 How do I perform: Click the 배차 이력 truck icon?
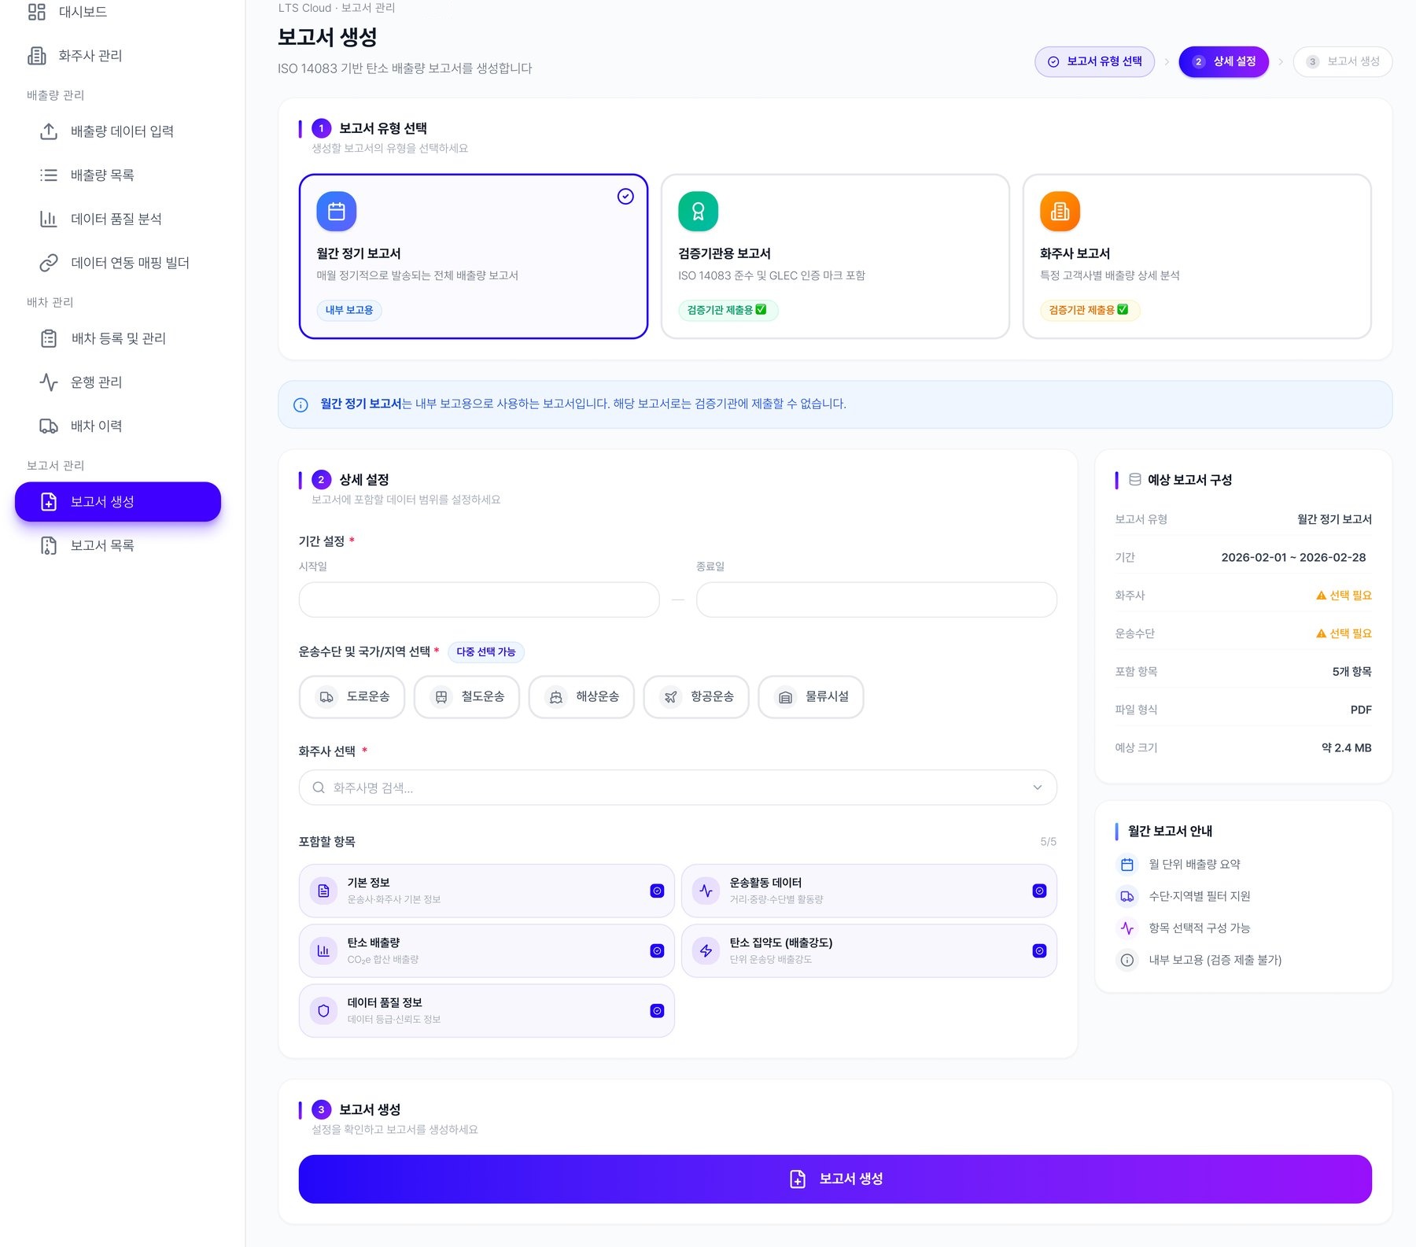(x=49, y=426)
